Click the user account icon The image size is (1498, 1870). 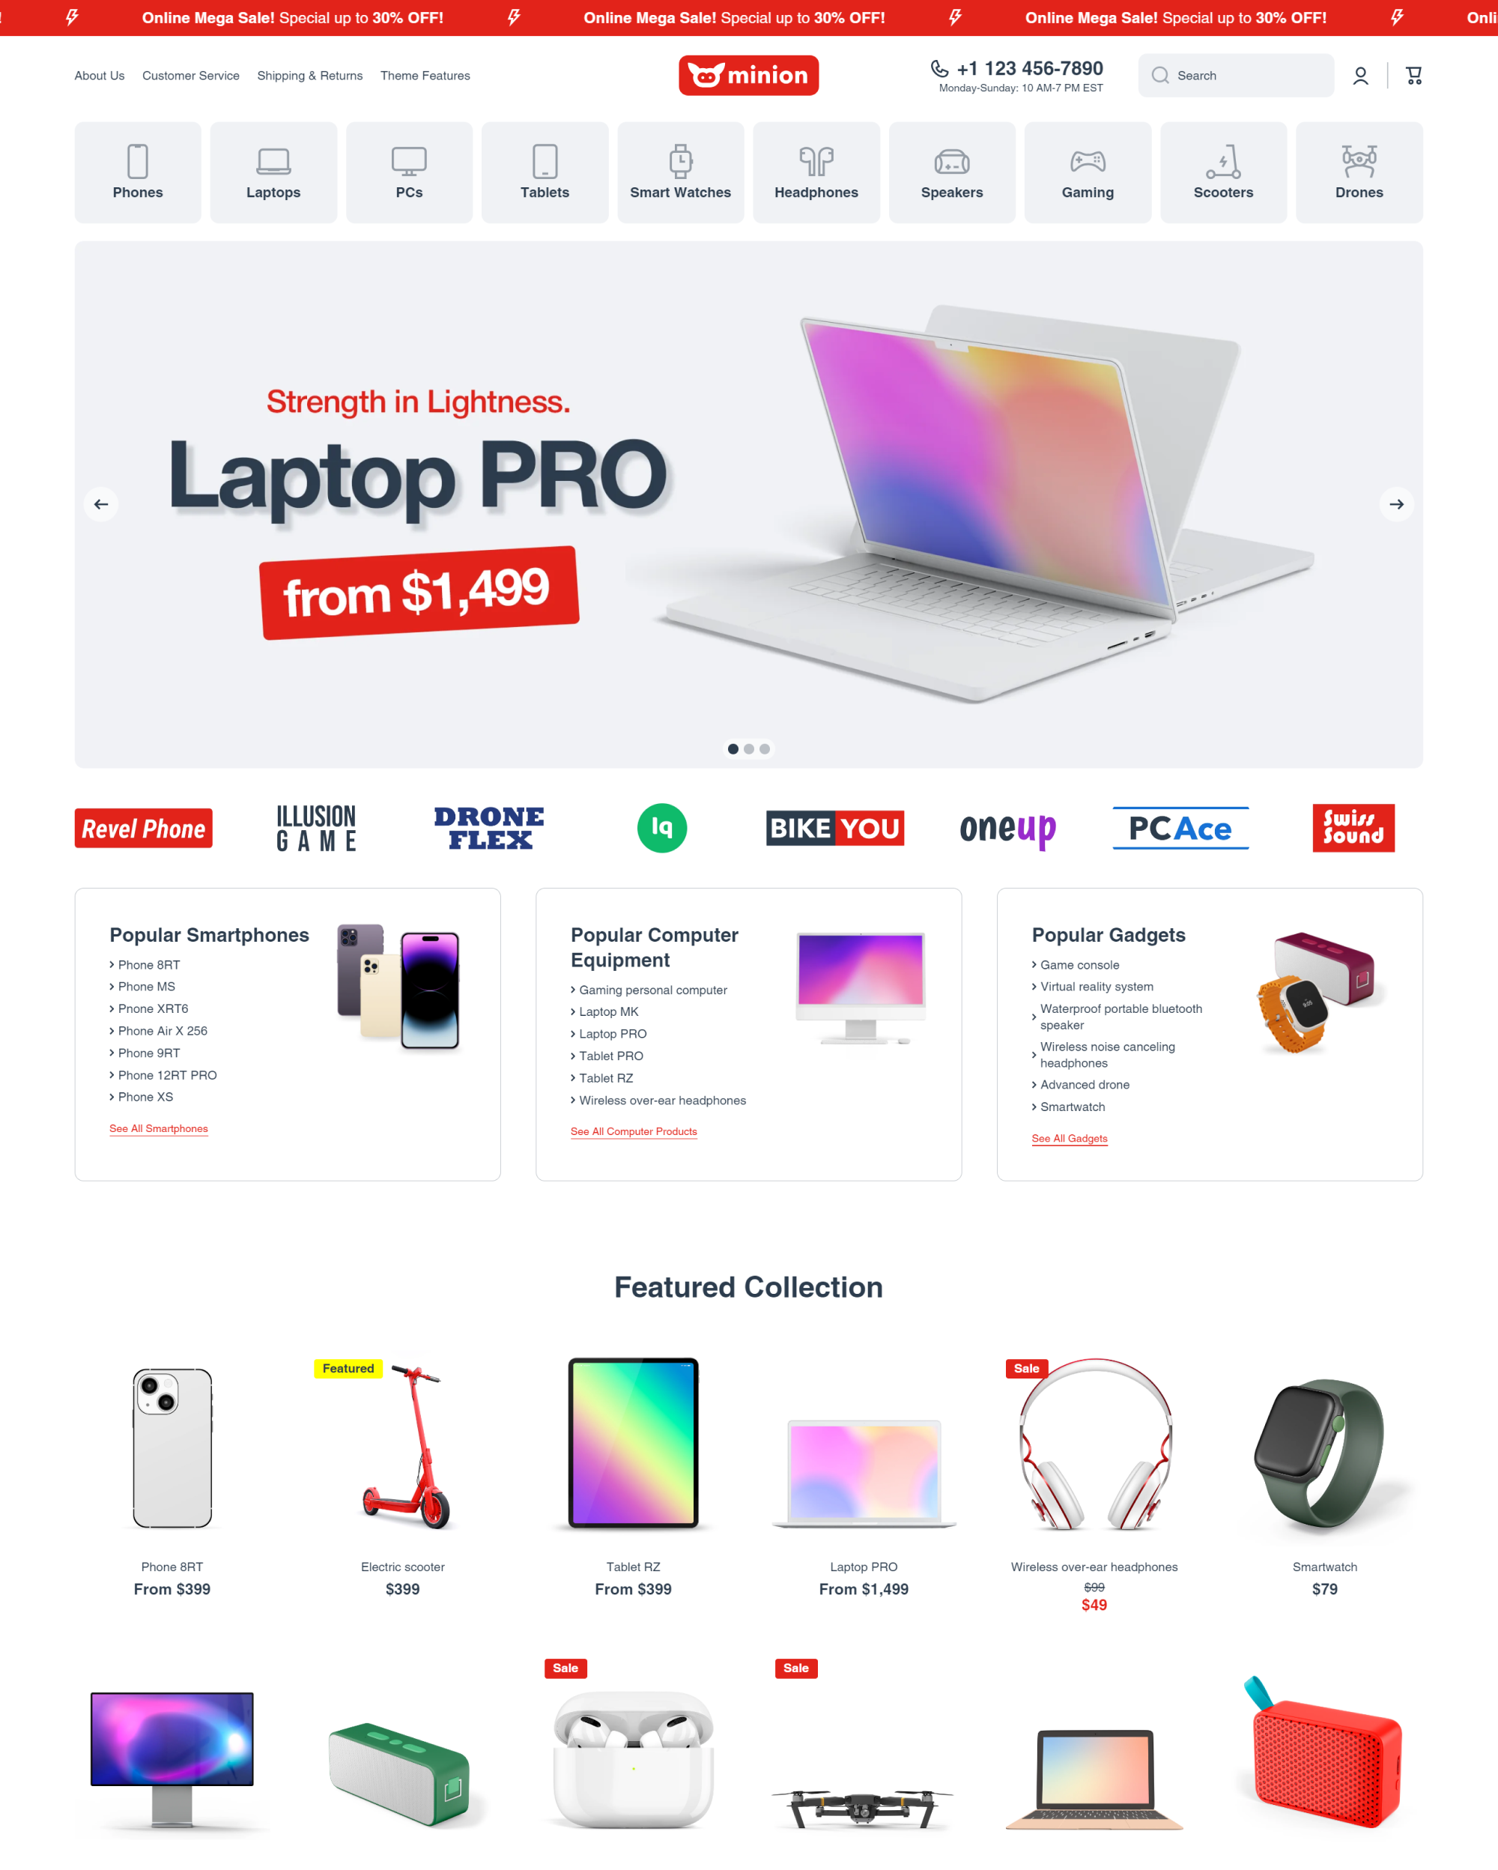click(1359, 75)
